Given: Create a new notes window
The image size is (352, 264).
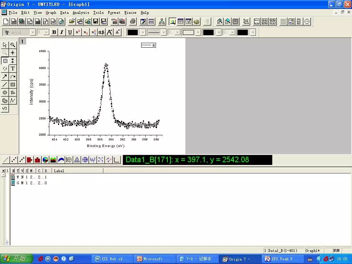Looking at the screenshot, I should click(x=61, y=21).
